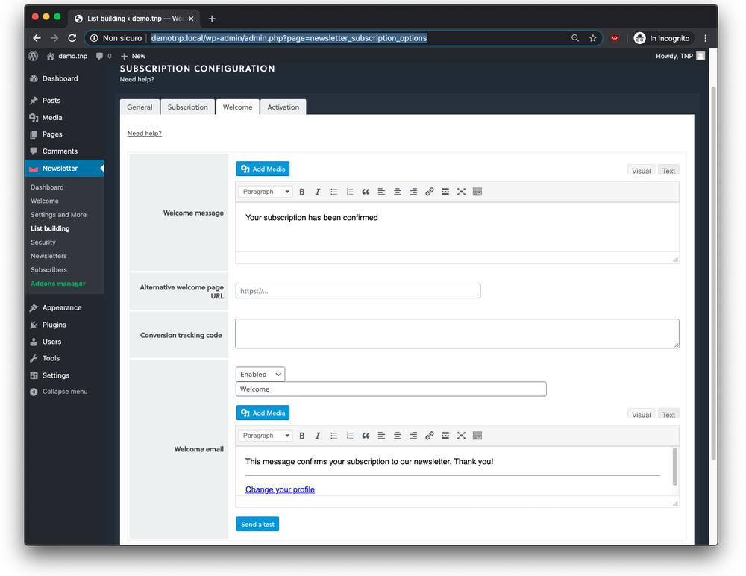This screenshot has width=746, height=576.
Task: Click the Welcome email editor scrollbar
Action: pyautogui.click(x=674, y=466)
